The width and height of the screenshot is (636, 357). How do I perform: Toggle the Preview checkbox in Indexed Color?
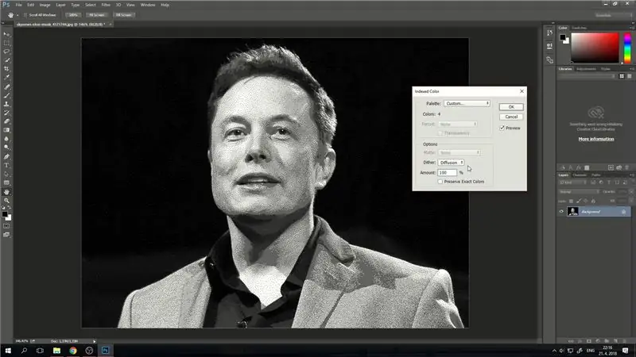502,128
